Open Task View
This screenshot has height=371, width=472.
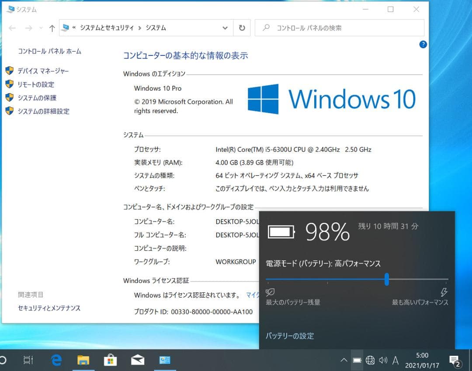(x=28, y=360)
